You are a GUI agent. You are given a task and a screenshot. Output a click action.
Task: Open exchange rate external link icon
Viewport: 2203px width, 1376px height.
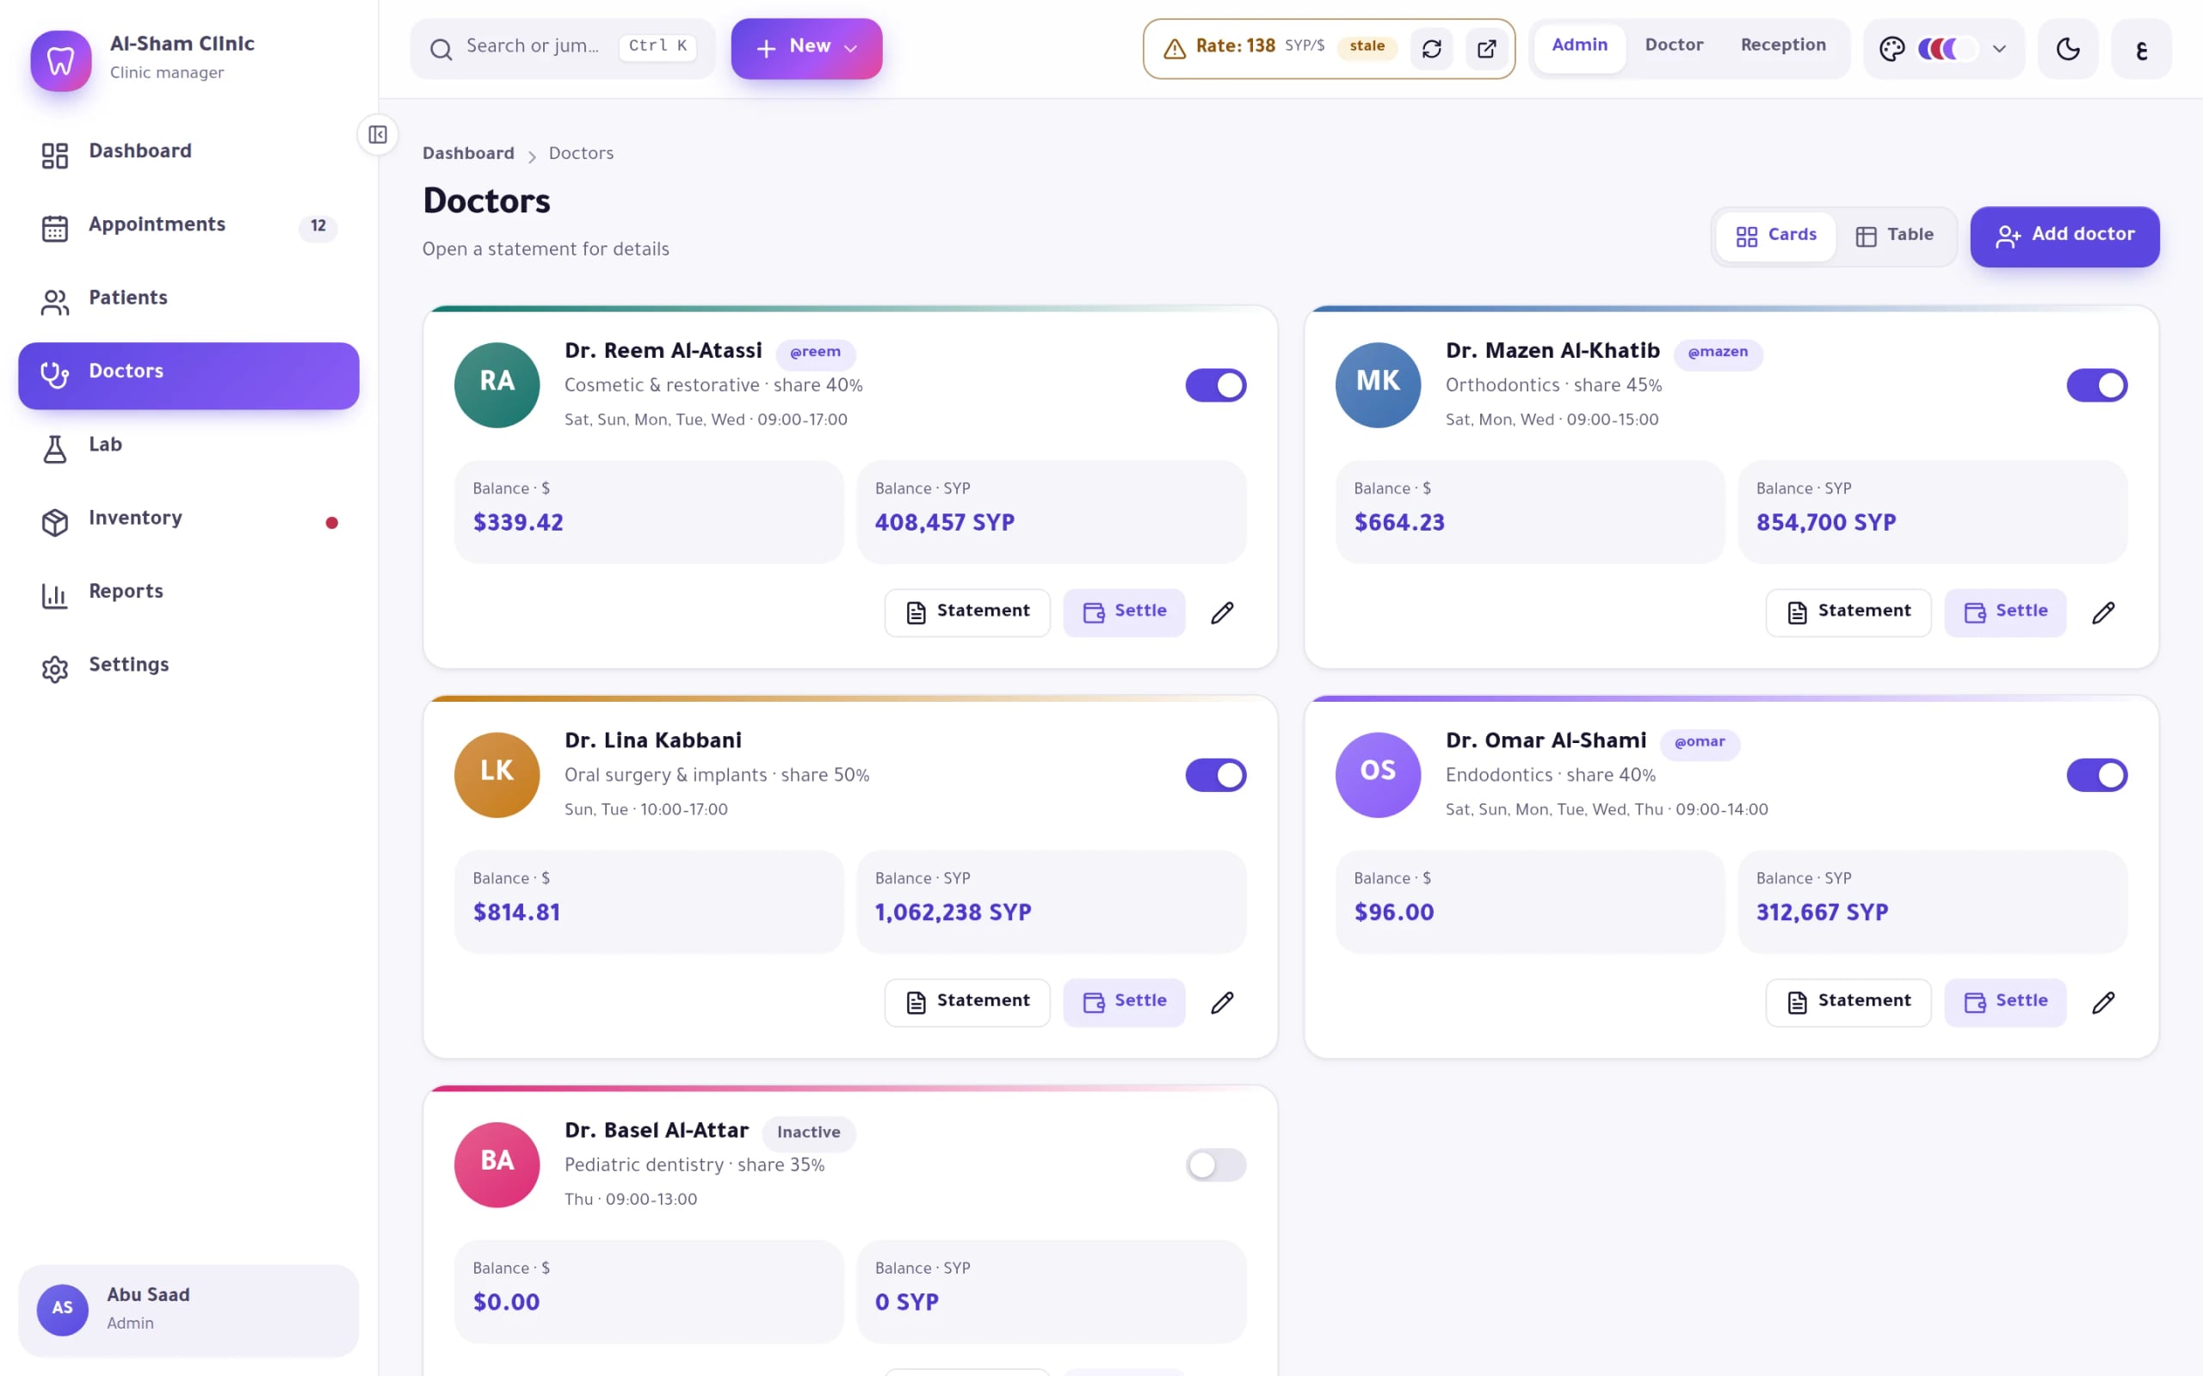click(x=1485, y=48)
